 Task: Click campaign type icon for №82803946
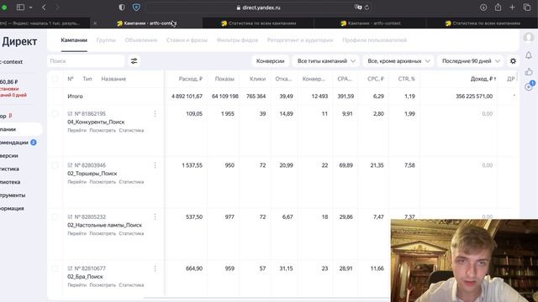[70, 165]
